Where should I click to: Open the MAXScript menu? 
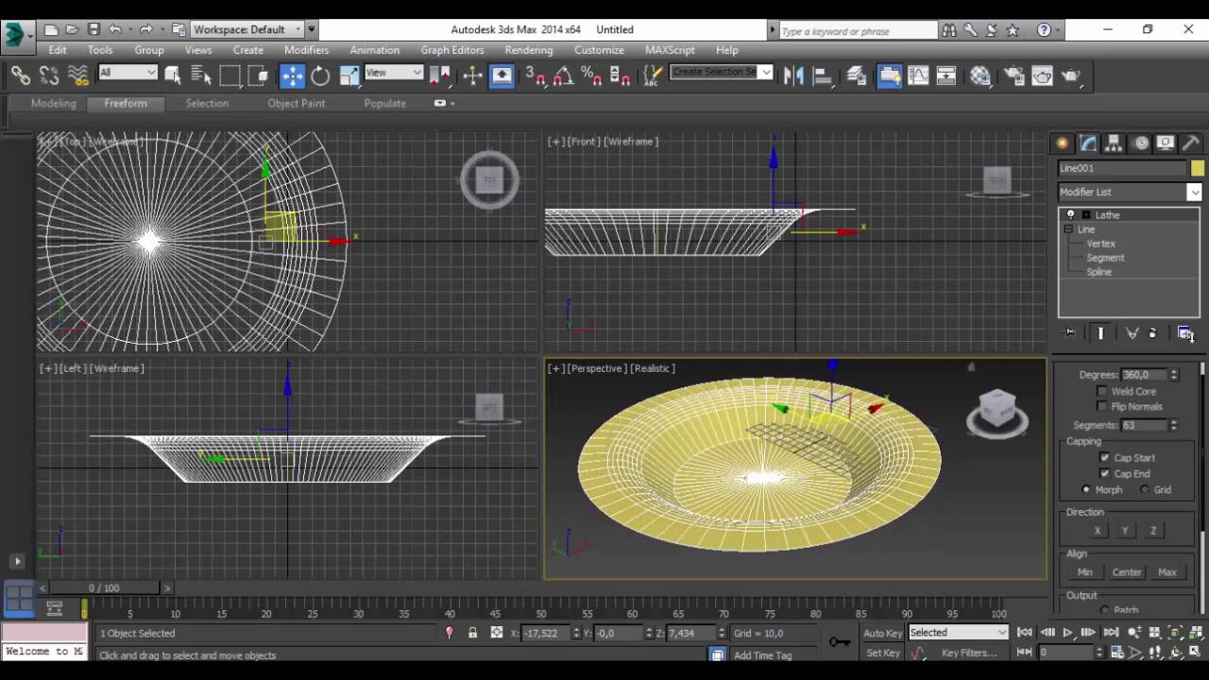click(x=670, y=49)
